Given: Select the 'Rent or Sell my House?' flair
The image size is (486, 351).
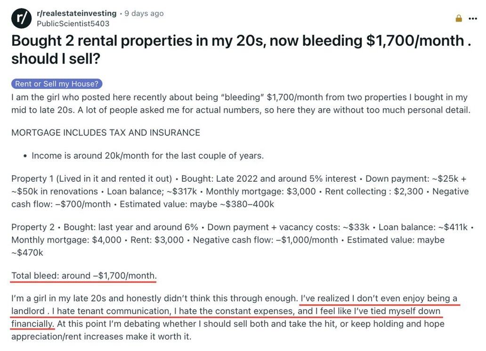Looking at the screenshot, I should pyautogui.click(x=57, y=84).
